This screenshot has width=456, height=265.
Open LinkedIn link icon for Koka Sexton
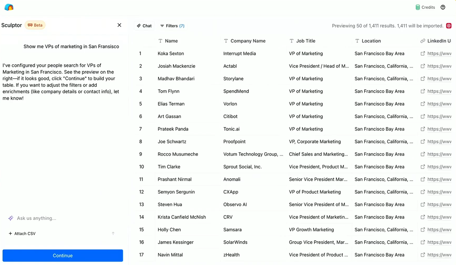423,54
